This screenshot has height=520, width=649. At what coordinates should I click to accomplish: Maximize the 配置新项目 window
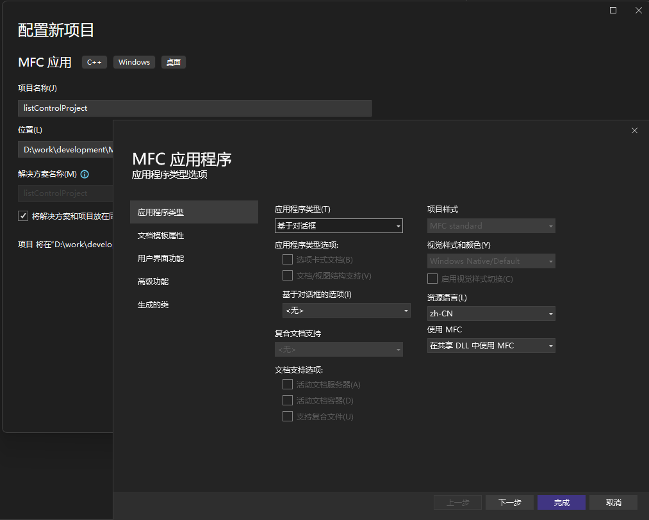(x=613, y=10)
